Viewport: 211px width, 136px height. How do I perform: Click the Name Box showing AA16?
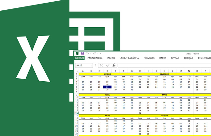[82, 65]
